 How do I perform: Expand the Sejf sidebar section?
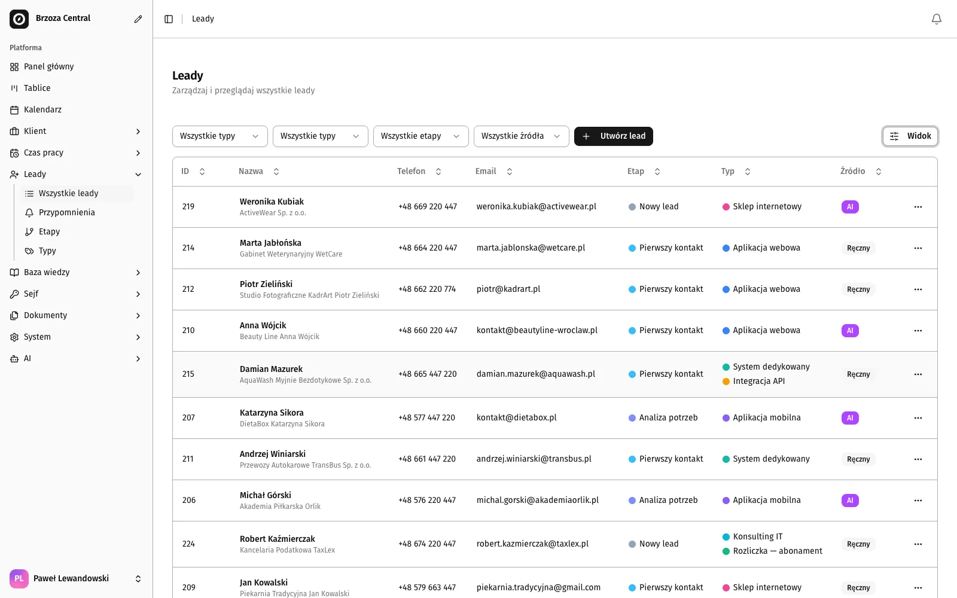(76, 294)
